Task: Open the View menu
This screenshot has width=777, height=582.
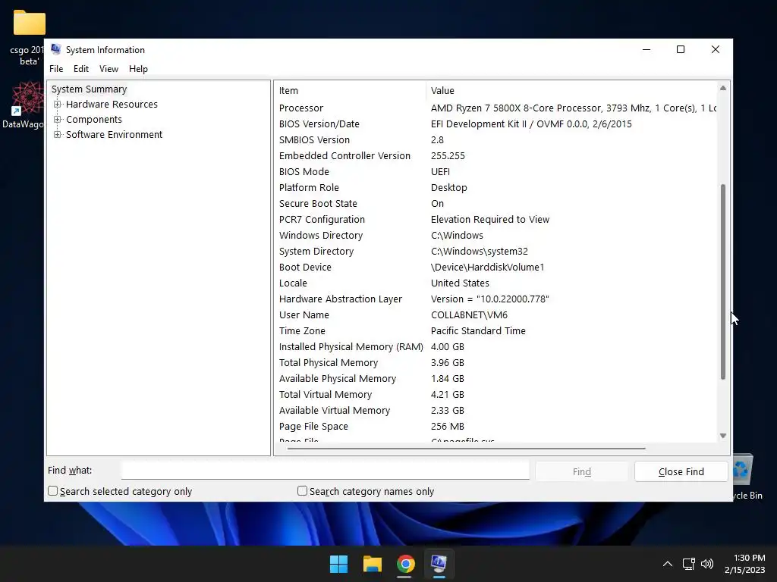Action: [109, 69]
